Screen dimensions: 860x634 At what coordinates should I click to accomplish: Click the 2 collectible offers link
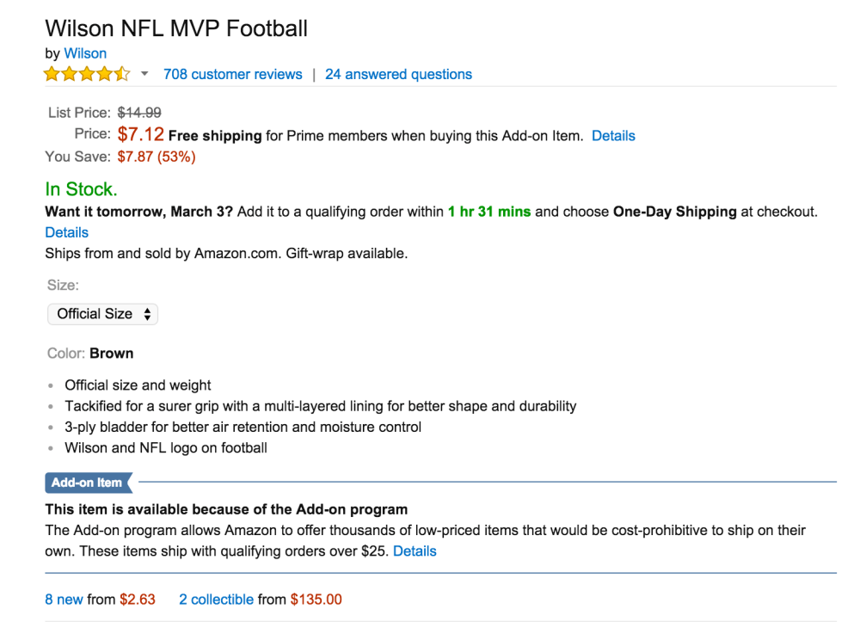pos(216,600)
